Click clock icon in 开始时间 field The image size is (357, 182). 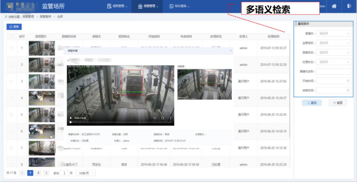[x=348, y=81]
